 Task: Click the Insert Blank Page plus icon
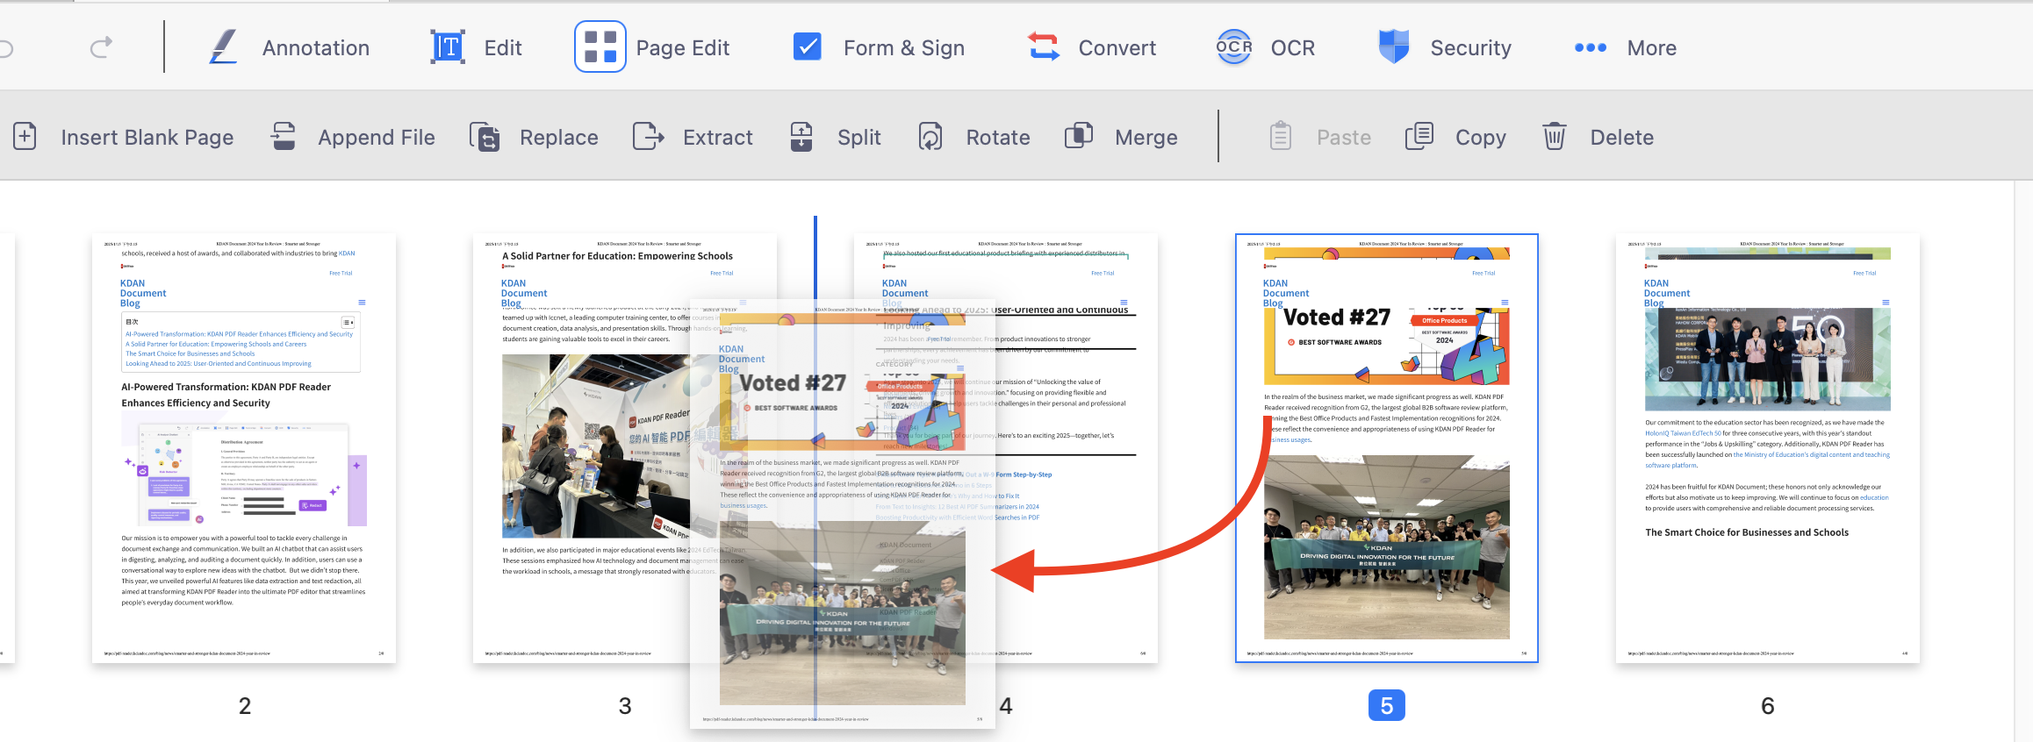[x=25, y=137]
